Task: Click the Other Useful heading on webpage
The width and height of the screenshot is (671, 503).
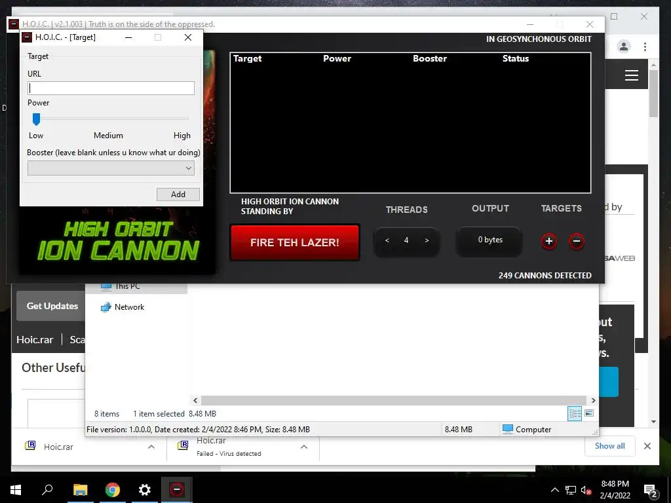Action: (54, 368)
